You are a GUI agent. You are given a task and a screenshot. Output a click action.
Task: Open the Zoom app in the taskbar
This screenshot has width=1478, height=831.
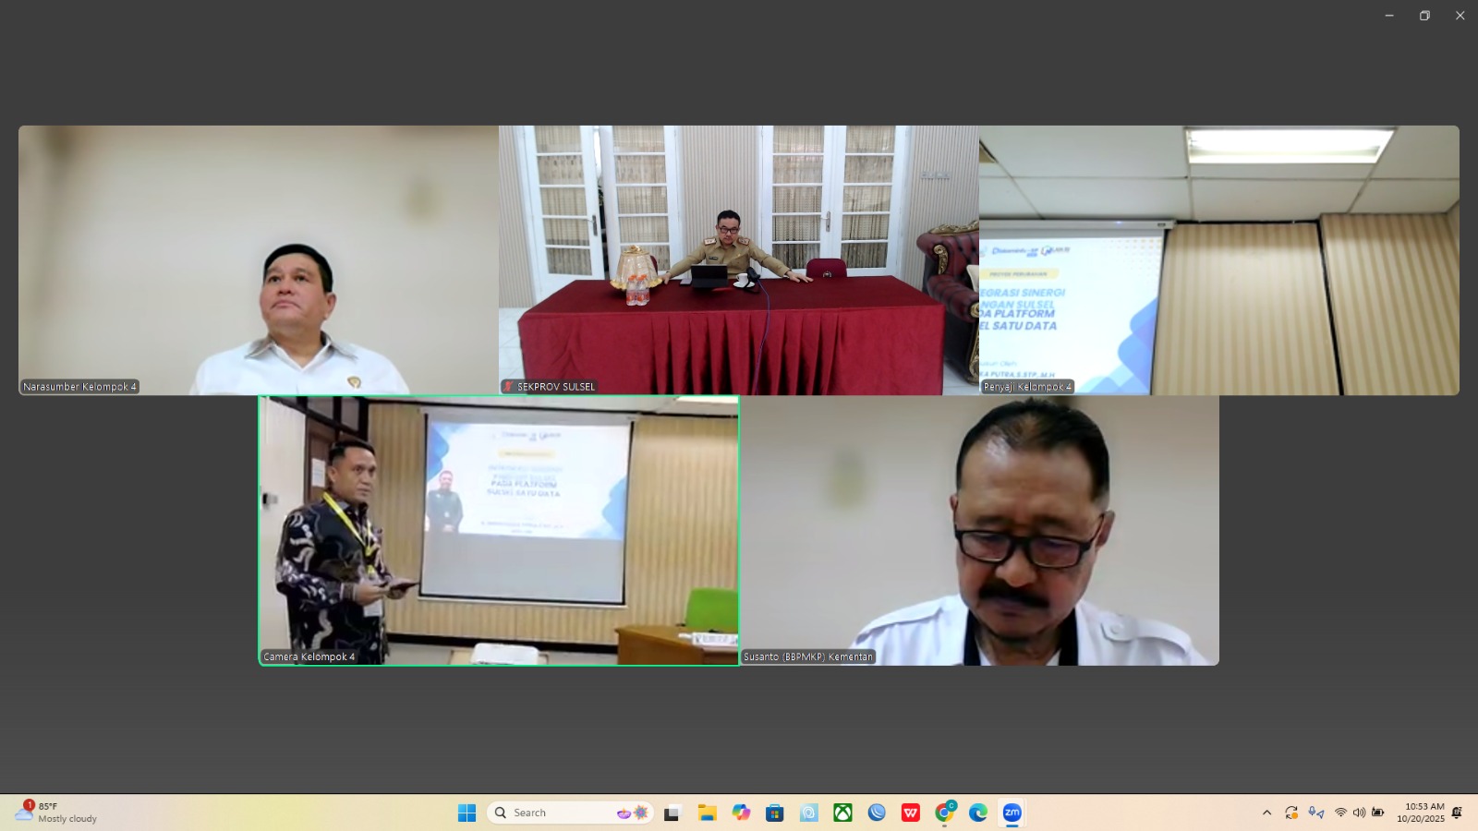coord(1012,813)
